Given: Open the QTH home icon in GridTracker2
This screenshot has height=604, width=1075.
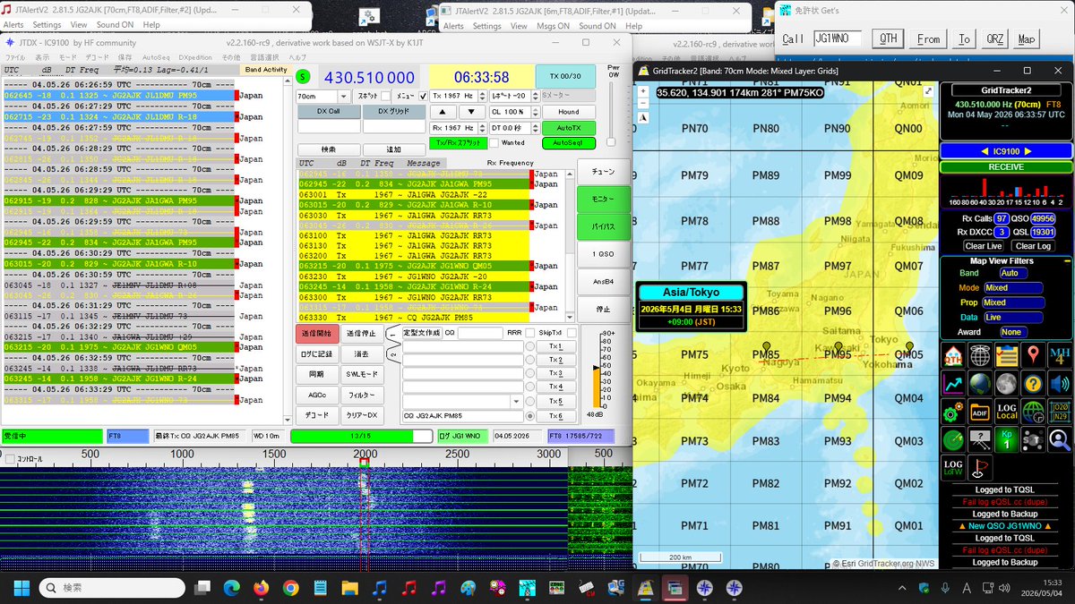Looking at the screenshot, I should click(x=953, y=355).
